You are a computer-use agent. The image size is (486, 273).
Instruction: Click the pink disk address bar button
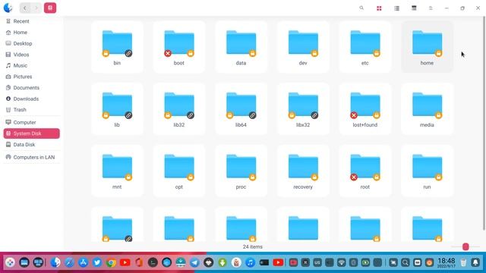tap(50, 8)
